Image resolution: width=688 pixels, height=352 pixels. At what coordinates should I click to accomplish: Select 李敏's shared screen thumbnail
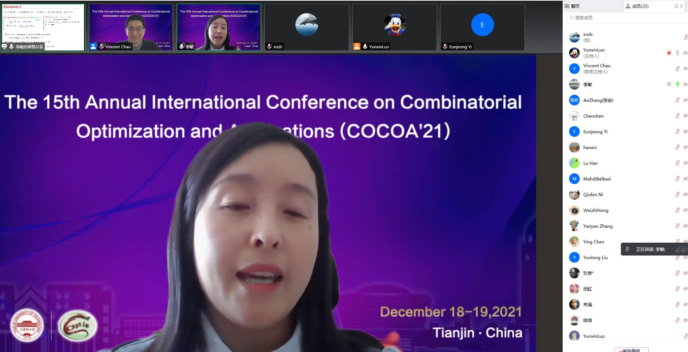43,27
